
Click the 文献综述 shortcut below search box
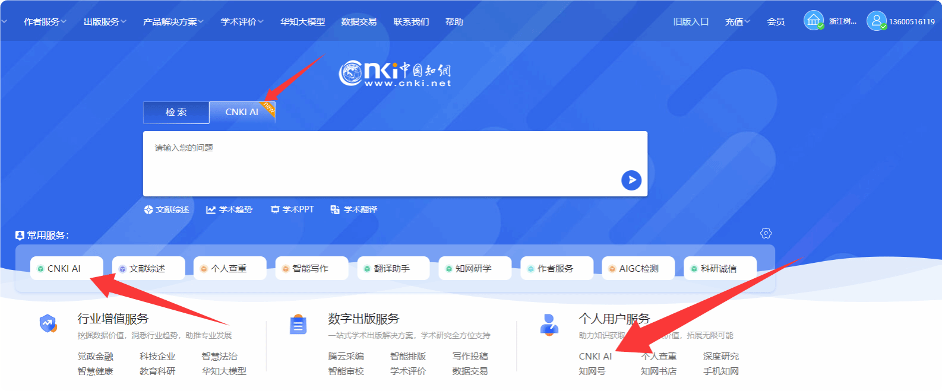(x=167, y=209)
